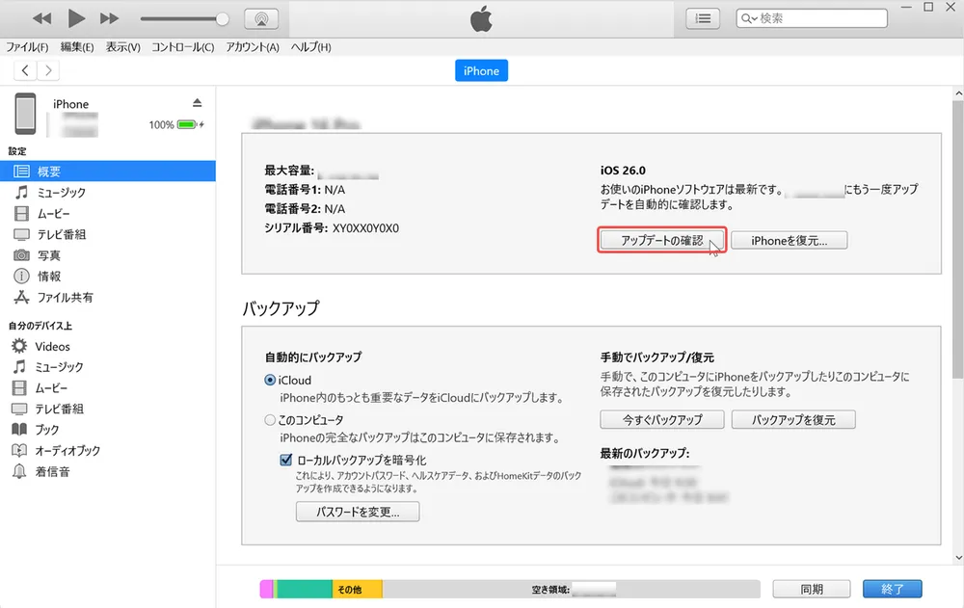Click the テレビ番組 monitor icon under 設定
The image size is (964, 608).
[21, 234]
